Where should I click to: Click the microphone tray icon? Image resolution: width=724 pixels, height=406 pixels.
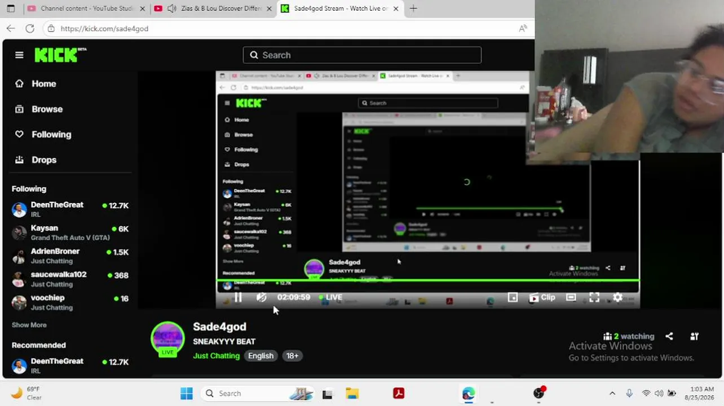629,393
